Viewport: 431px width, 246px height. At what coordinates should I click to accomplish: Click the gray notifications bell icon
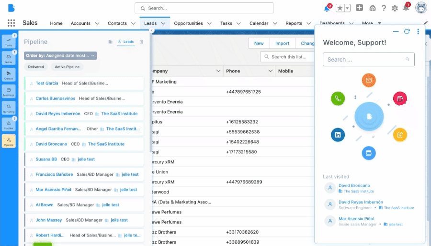406,8
